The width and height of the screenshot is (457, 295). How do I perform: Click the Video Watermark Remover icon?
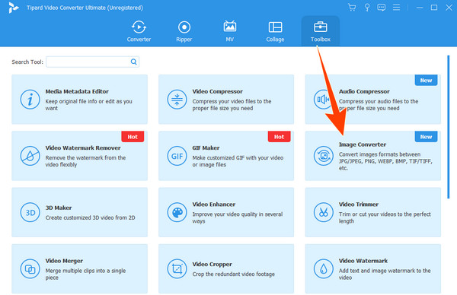[30, 156]
